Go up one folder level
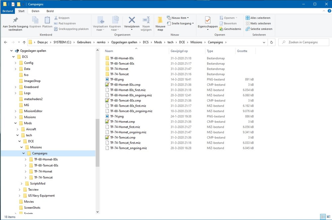Viewport: 332px width, 220px height. click(x=24, y=42)
